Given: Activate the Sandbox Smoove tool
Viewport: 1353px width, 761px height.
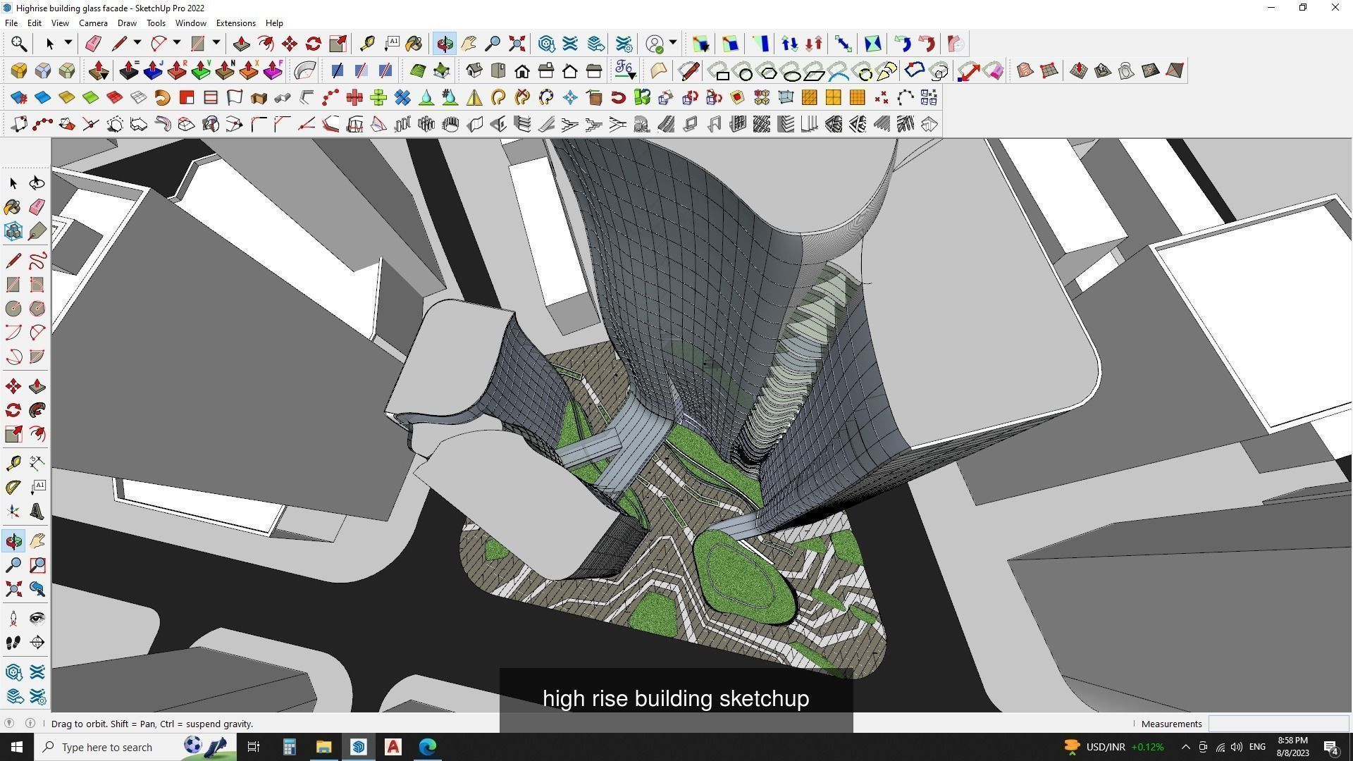Looking at the screenshot, I should point(1079,70).
